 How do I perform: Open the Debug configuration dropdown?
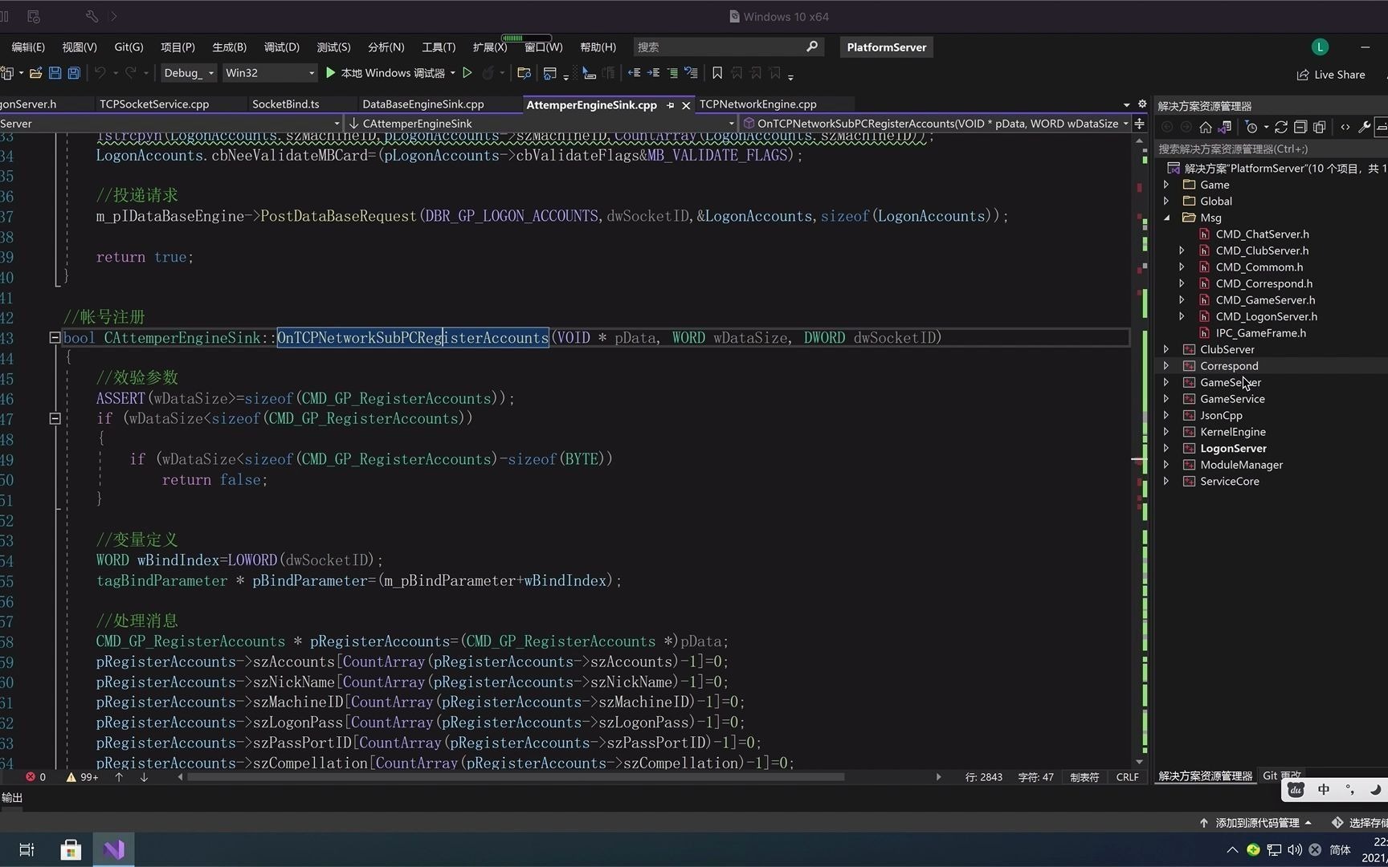click(187, 72)
